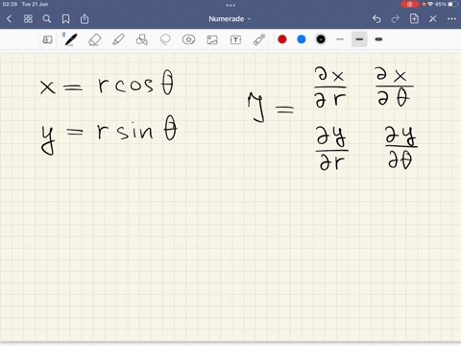461x346 pixels.
Task: Select the medium stroke width
Action: pos(359,39)
